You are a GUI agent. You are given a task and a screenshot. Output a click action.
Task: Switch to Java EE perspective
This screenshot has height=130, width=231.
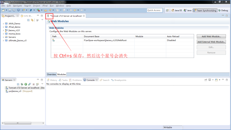click(177, 10)
